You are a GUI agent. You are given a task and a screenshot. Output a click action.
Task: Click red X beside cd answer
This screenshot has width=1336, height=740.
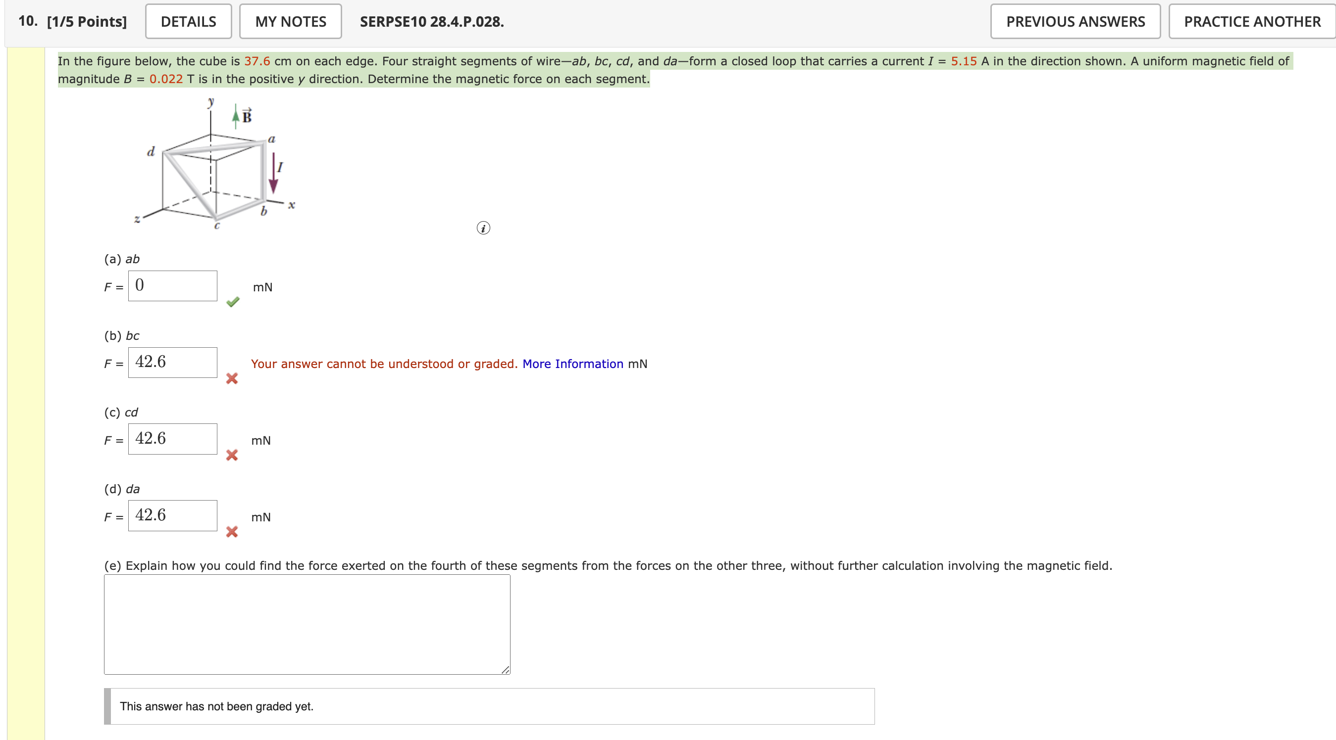click(232, 455)
